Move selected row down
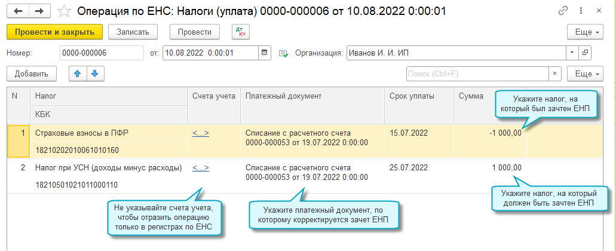 coord(95,74)
